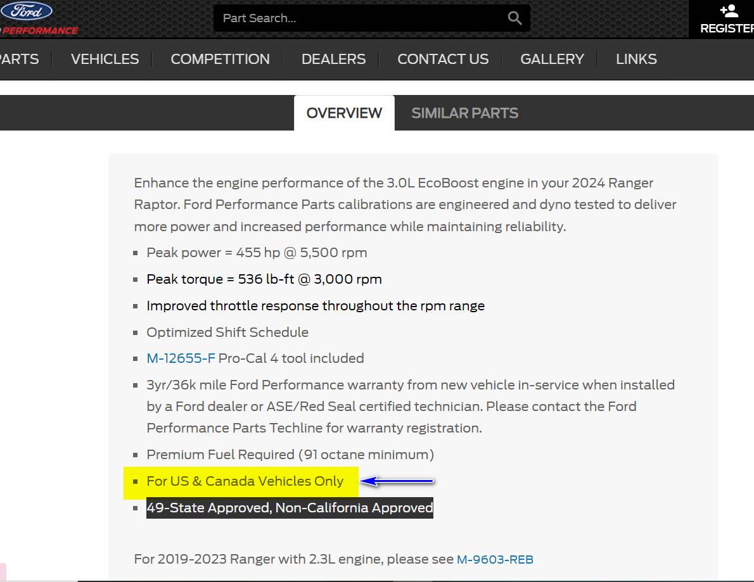The height and width of the screenshot is (582, 754).
Task: Switch to the Similar Parts tab
Action: 464,113
